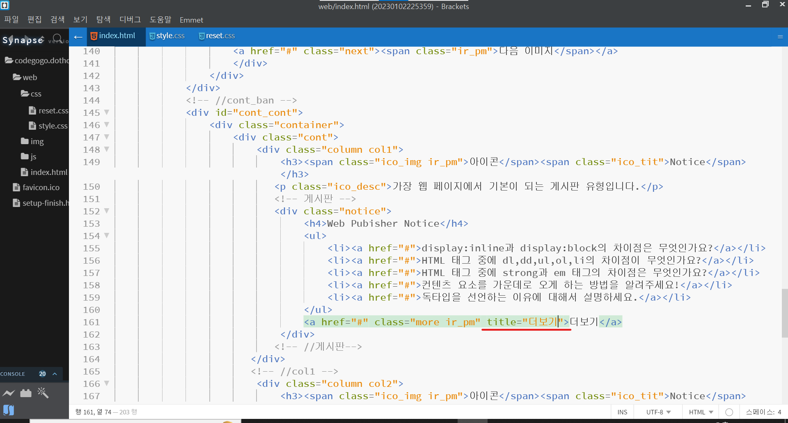The height and width of the screenshot is (423, 788).
Task: Click the back arrow beside the tabs
Action: point(78,37)
